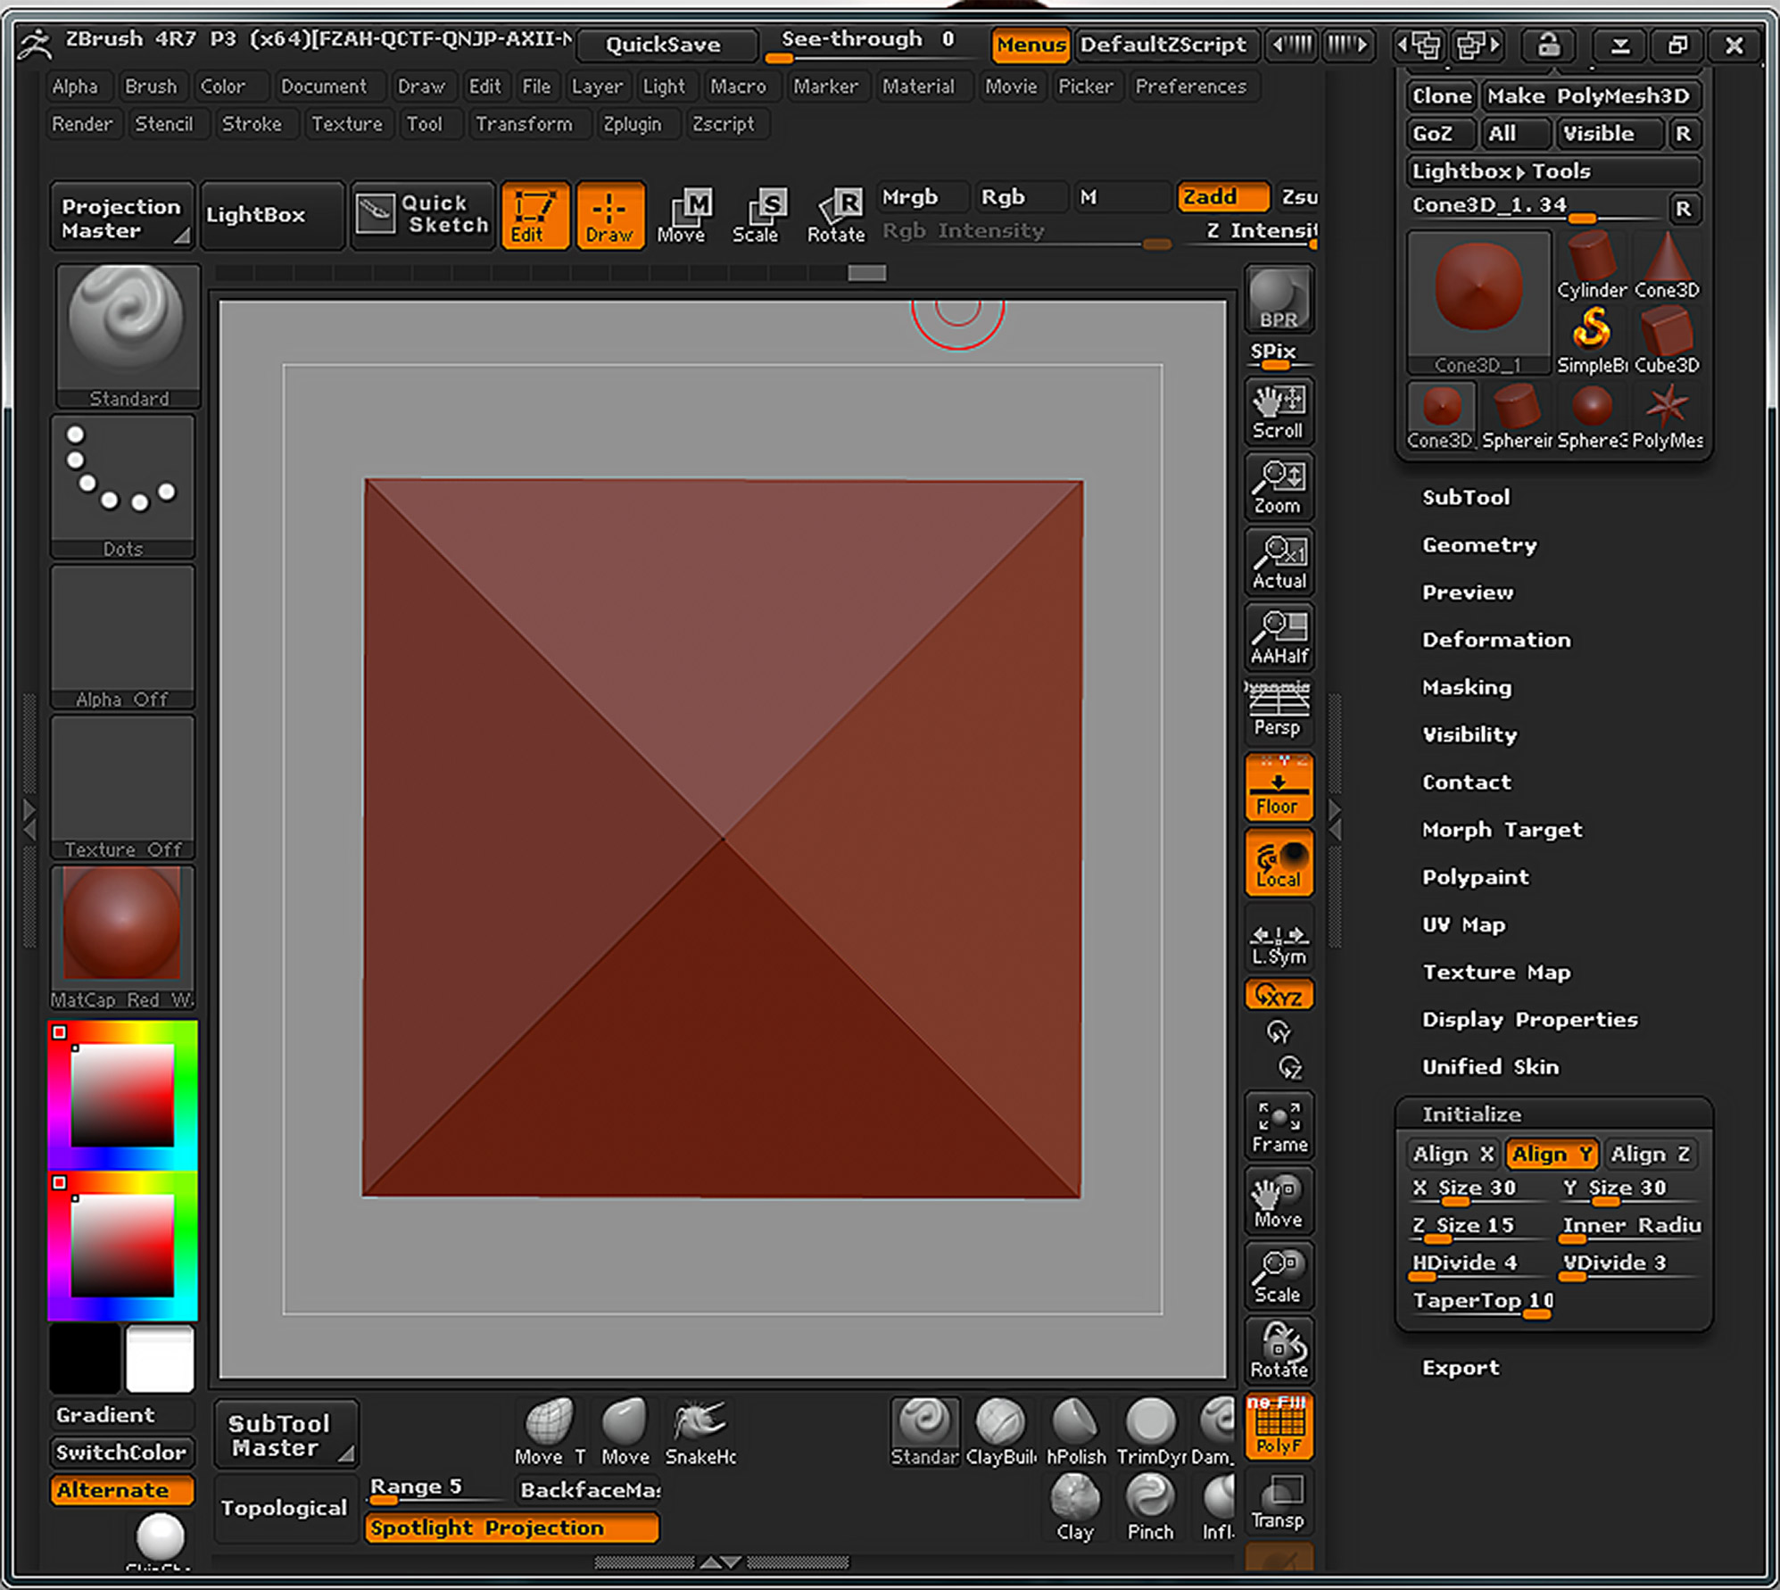
Task: Expand the Geometry subpalette
Action: [x=1478, y=545]
